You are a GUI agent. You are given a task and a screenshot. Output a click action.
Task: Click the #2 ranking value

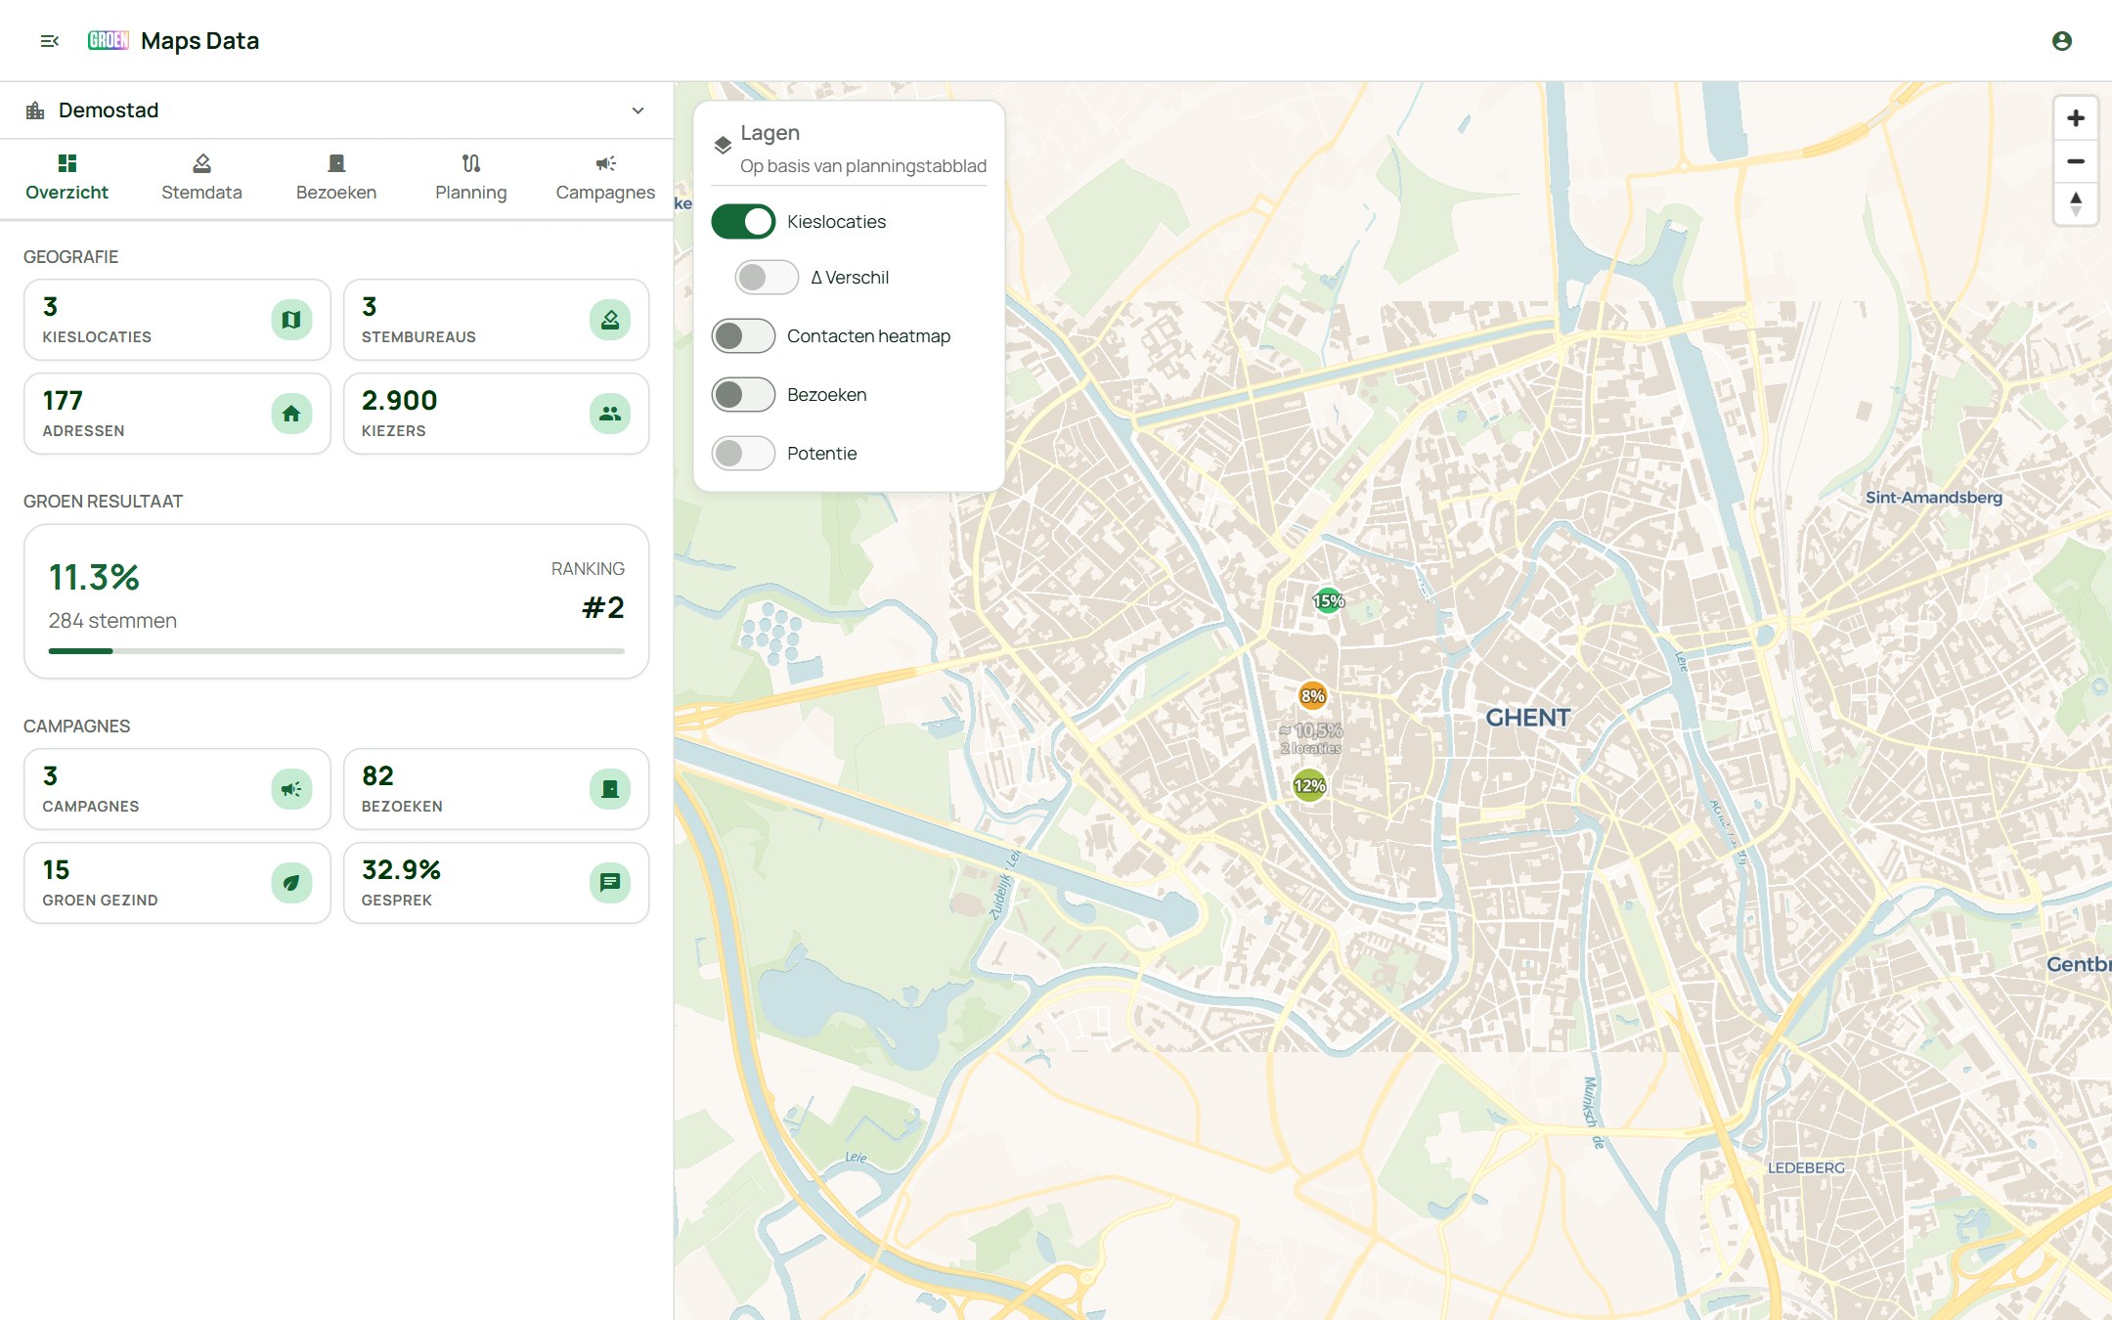coord(602,607)
